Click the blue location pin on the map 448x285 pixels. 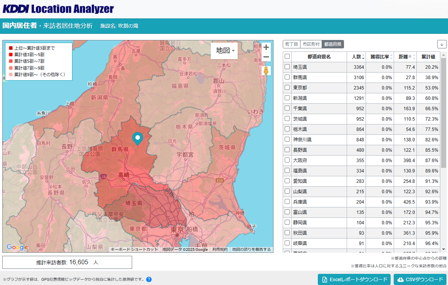pos(137,138)
